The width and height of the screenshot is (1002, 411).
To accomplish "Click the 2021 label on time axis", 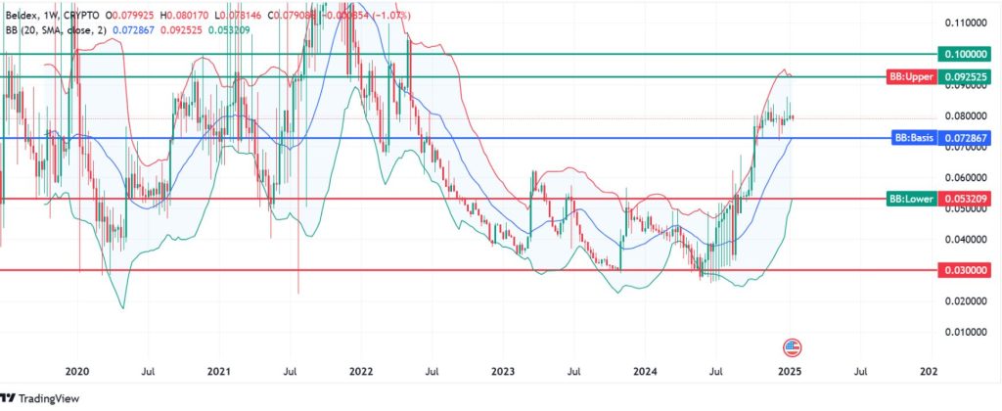I will pos(219,372).
